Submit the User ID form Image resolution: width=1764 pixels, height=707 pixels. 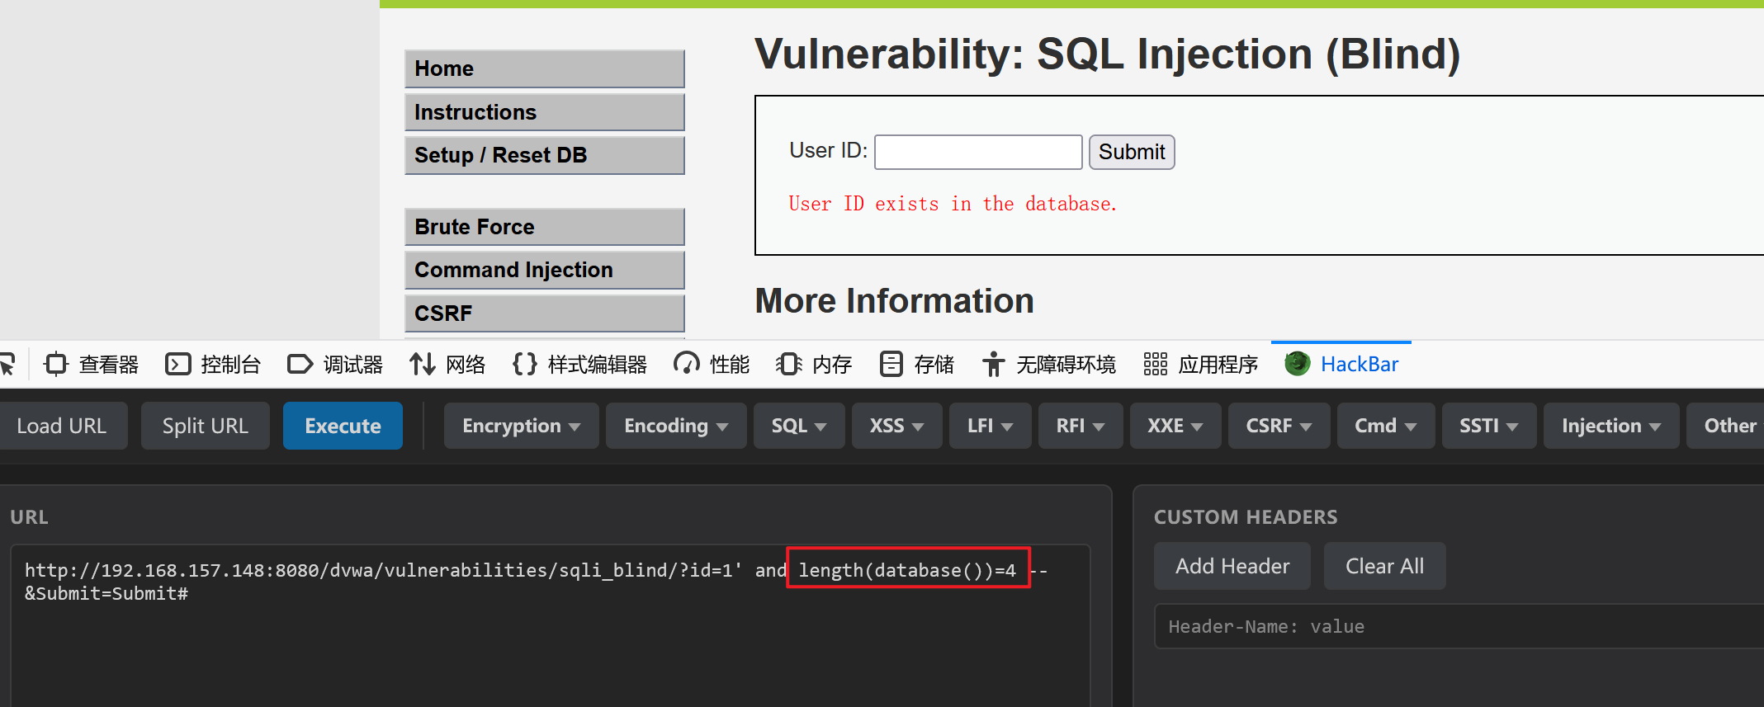click(1131, 152)
